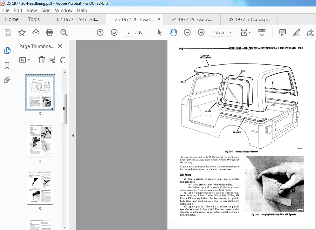Select the 25 1977 20-Headlining tab

(134, 19)
